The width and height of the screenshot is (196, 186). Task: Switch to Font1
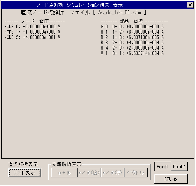click(162, 166)
